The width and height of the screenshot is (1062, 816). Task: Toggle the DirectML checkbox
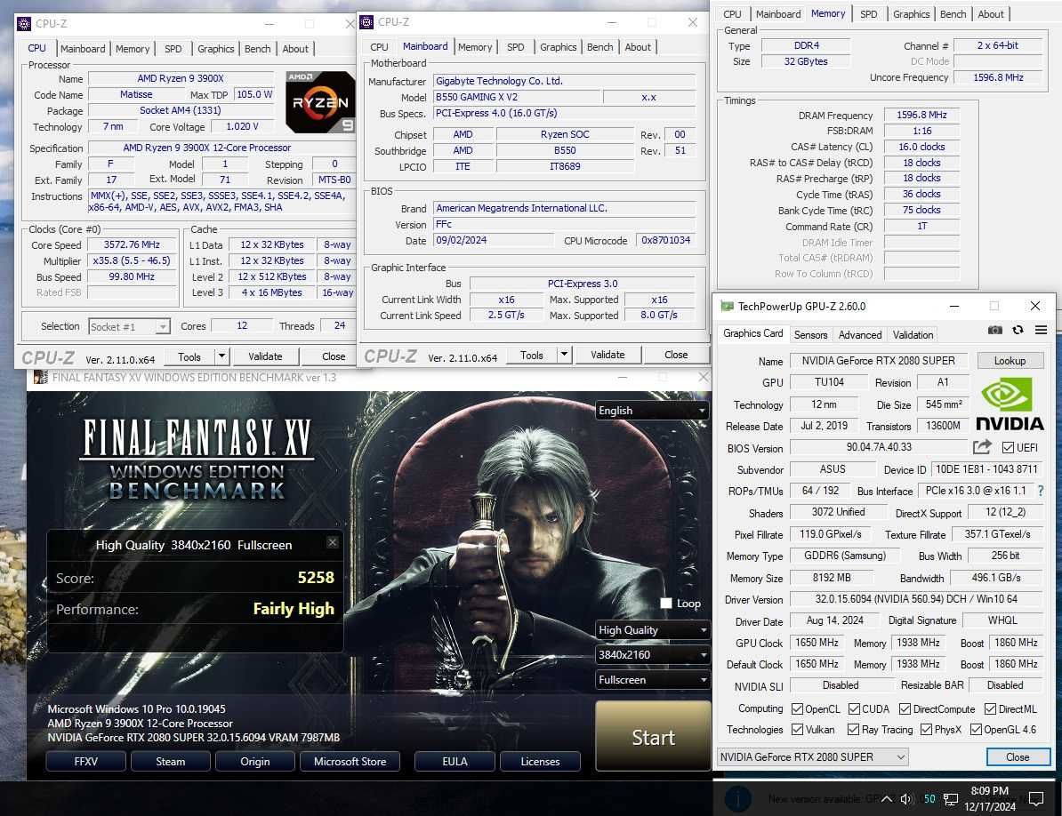point(990,708)
